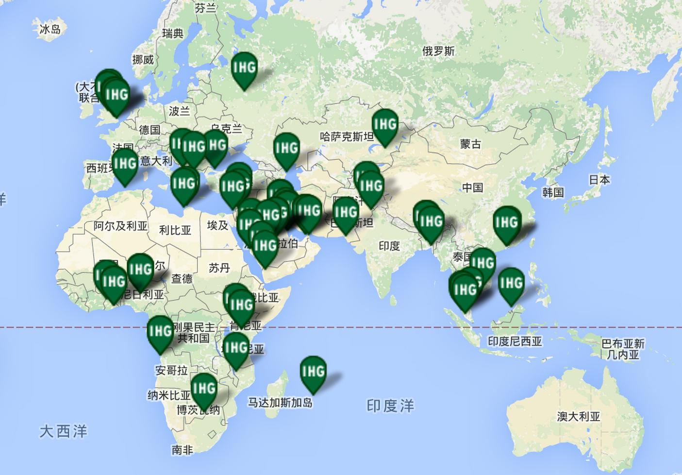Click the IHG marker over Ukraine
Image resolution: width=682 pixels, height=475 pixels.
pos(216,149)
